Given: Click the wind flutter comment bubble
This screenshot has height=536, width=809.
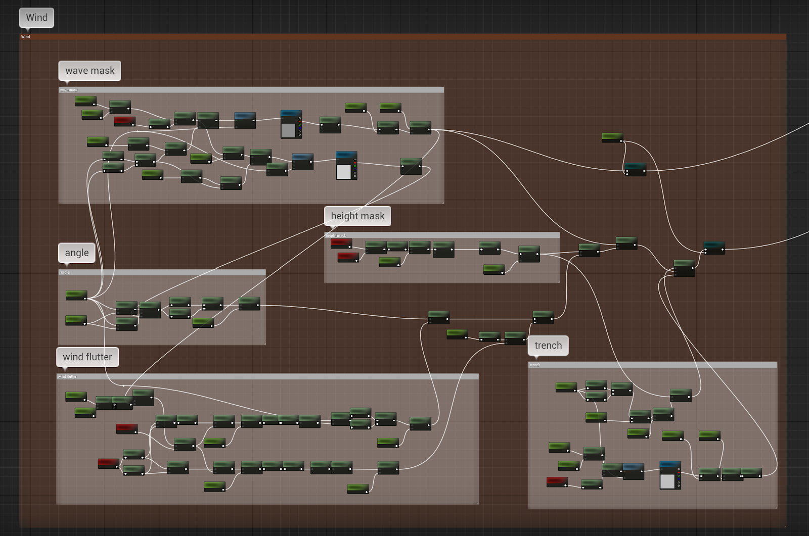Looking at the screenshot, I should 87,357.
